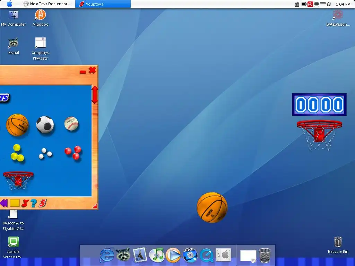
Task: Open QuickTime icon in dock
Action: click(x=207, y=255)
